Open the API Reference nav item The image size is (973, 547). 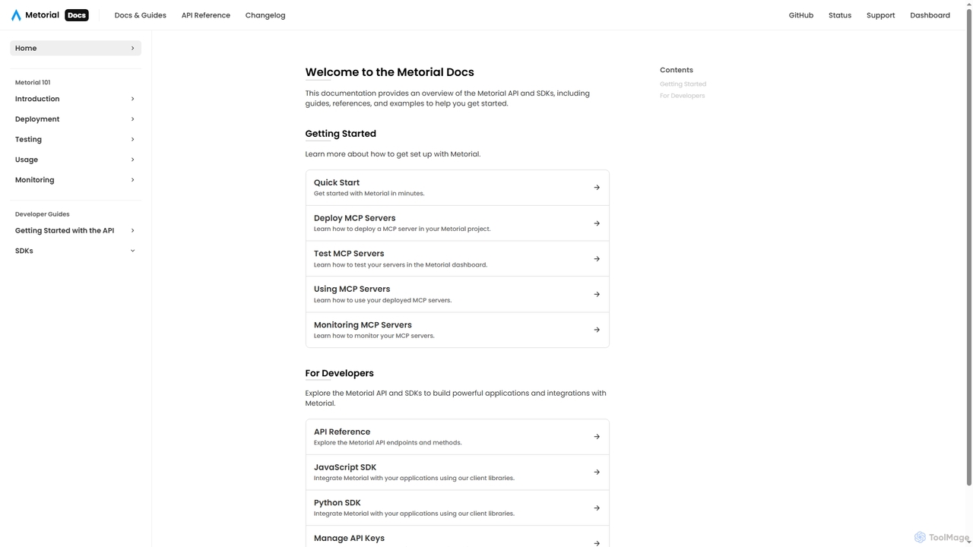pyautogui.click(x=206, y=15)
